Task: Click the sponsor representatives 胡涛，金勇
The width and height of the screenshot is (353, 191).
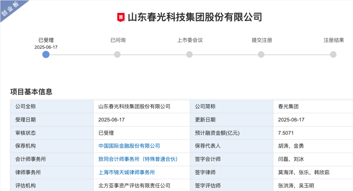Action: point(291,146)
